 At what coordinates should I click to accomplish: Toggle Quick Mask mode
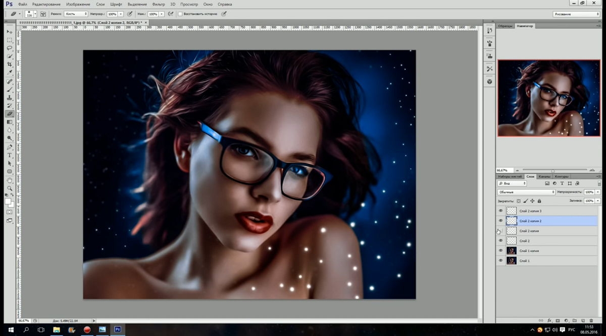[x=10, y=212]
